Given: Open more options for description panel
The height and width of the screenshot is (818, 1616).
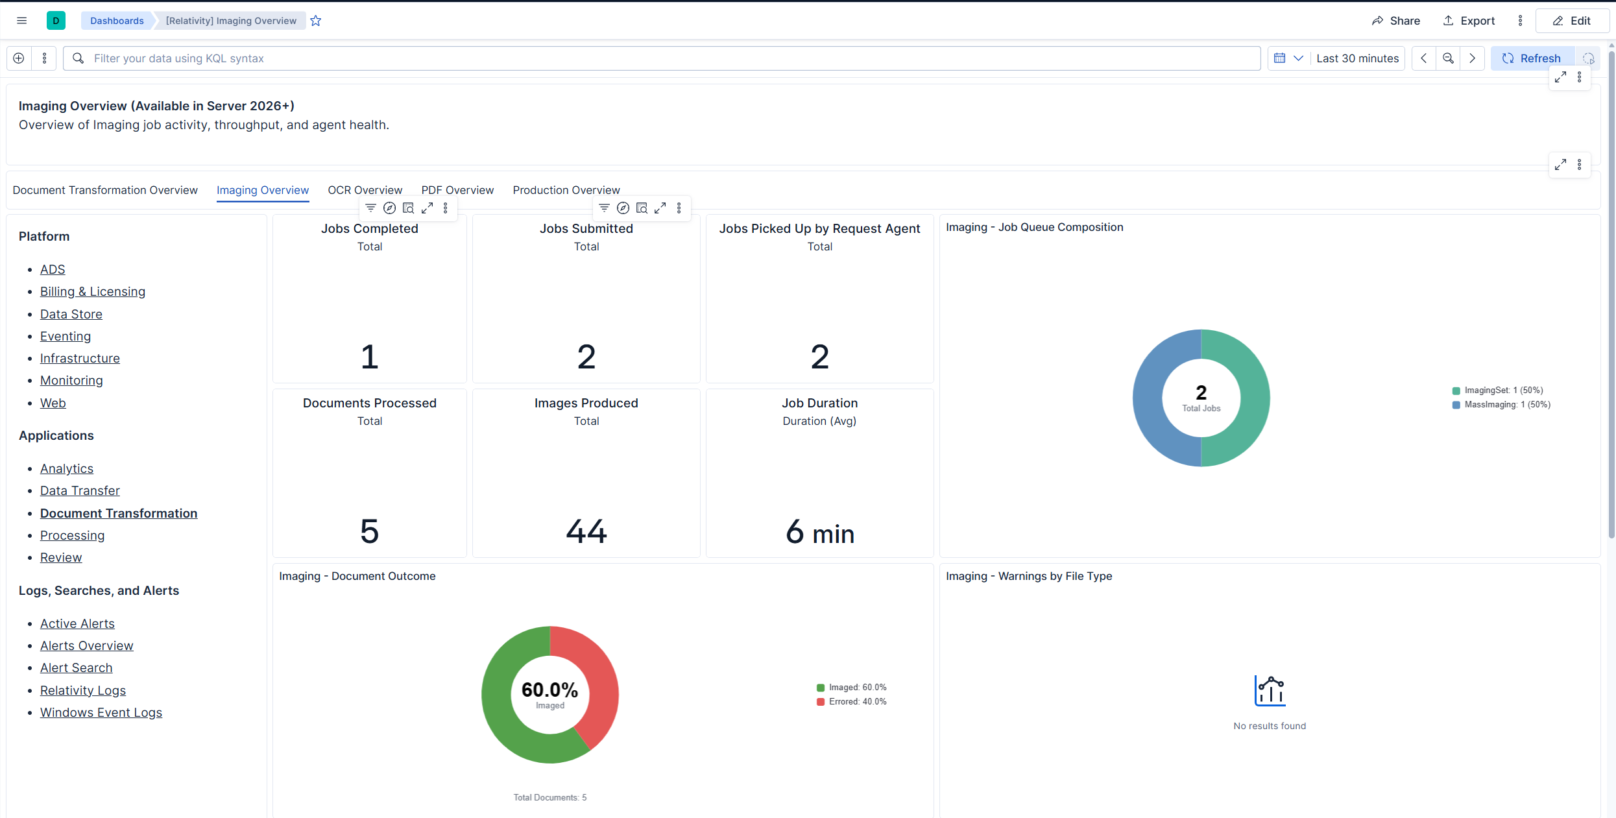Looking at the screenshot, I should click(1580, 77).
